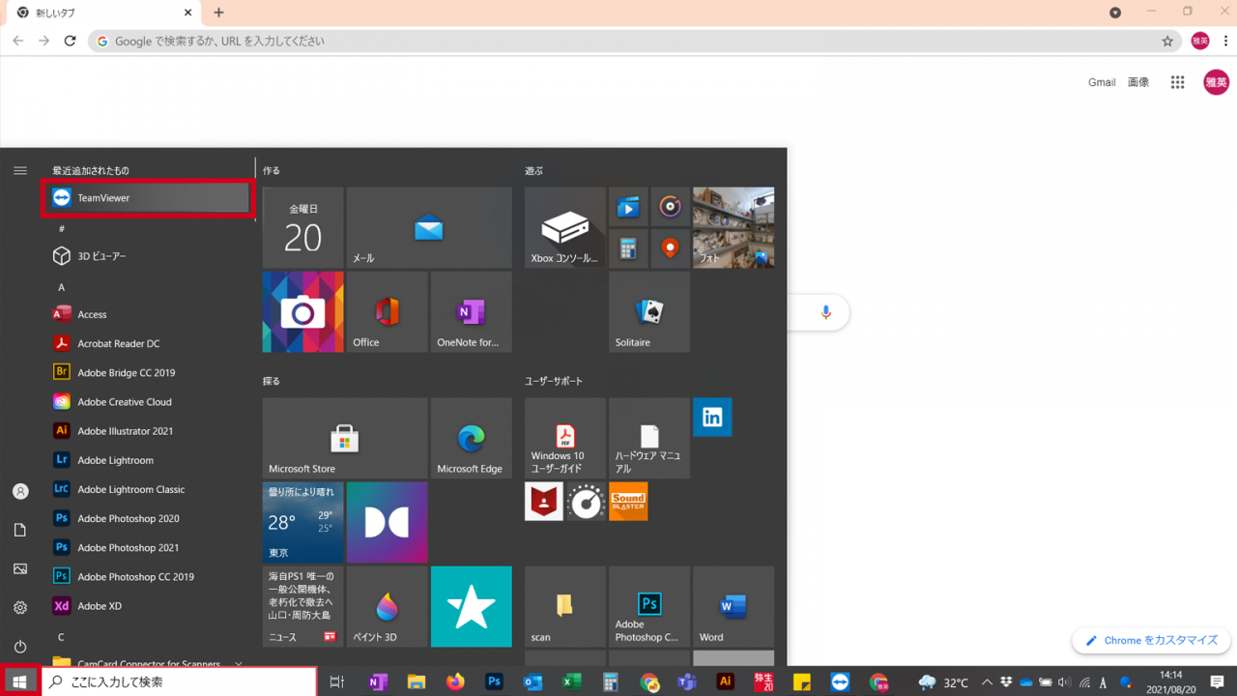This screenshot has width=1237, height=696.
Task: Launch Adobe XD
Action: (x=148, y=606)
